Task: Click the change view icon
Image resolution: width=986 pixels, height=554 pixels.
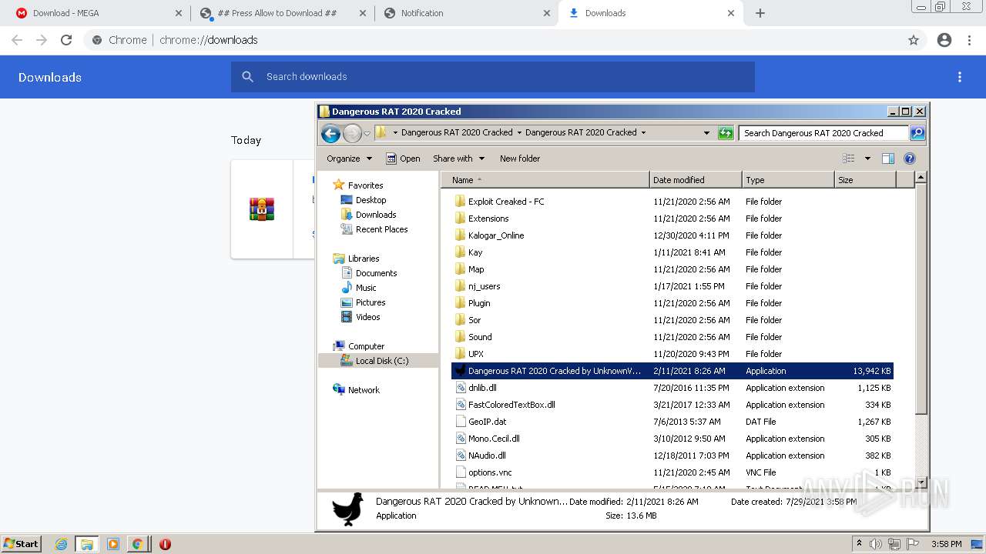Action: (x=849, y=159)
